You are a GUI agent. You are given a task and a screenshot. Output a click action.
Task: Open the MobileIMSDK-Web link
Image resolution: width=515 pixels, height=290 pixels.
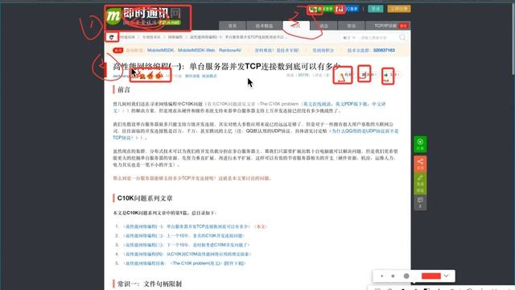(196, 50)
